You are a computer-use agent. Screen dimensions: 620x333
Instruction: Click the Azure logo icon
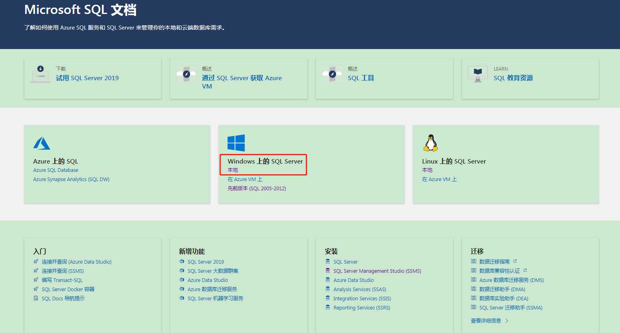pyautogui.click(x=42, y=143)
